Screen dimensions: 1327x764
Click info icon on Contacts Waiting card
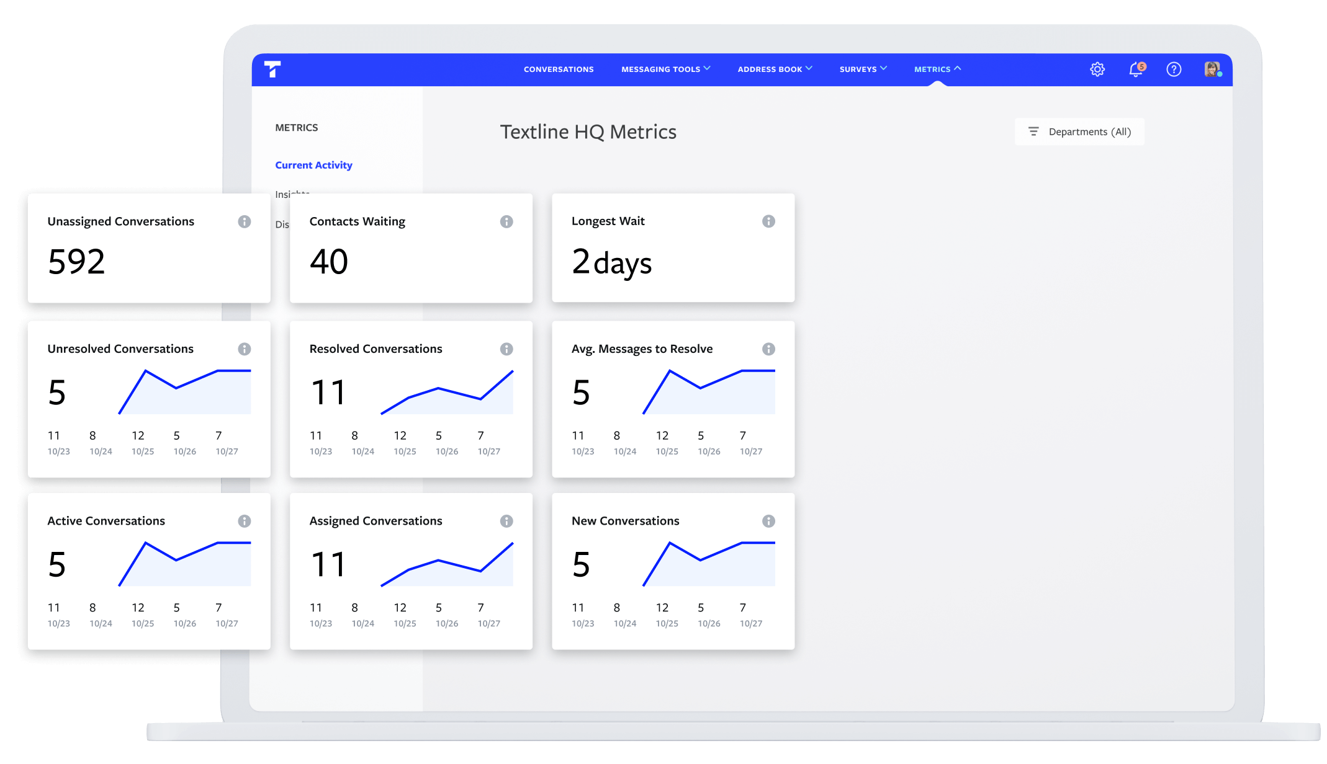click(x=506, y=221)
